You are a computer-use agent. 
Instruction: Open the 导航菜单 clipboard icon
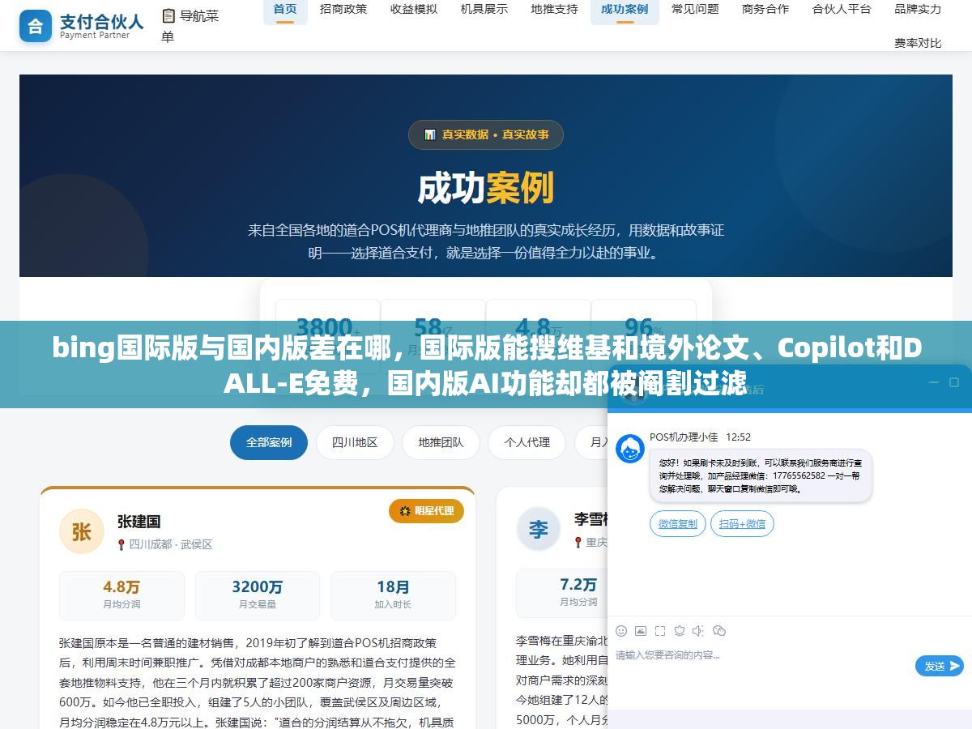(x=168, y=15)
